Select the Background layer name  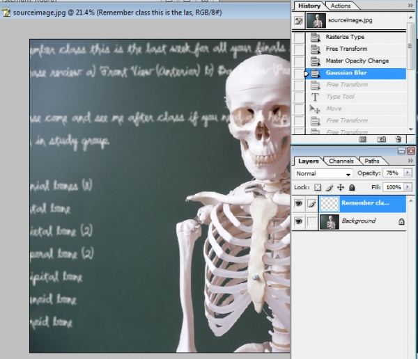359,221
